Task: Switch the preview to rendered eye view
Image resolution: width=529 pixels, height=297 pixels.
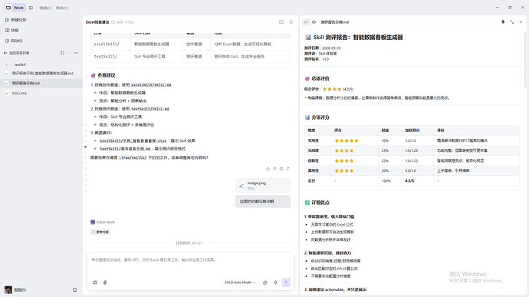Action: tap(314, 22)
